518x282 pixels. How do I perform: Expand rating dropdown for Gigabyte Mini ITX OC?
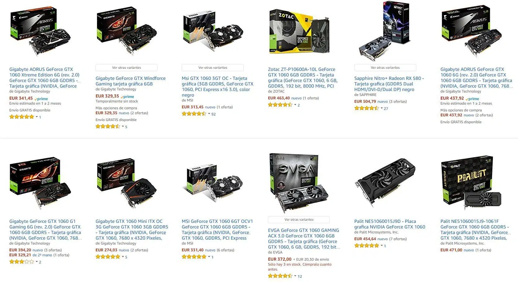[x=123, y=257]
